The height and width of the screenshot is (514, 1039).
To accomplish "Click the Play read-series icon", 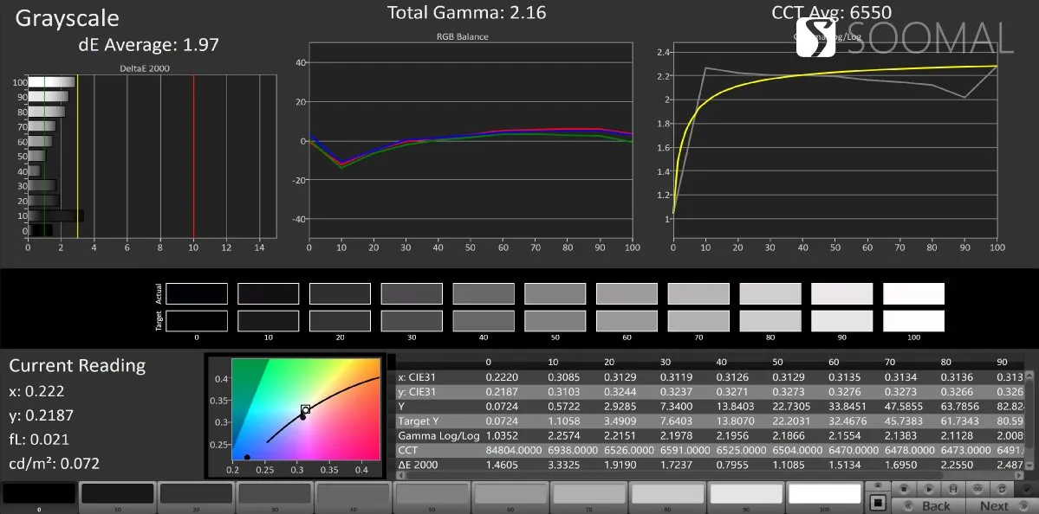I will [x=929, y=490].
